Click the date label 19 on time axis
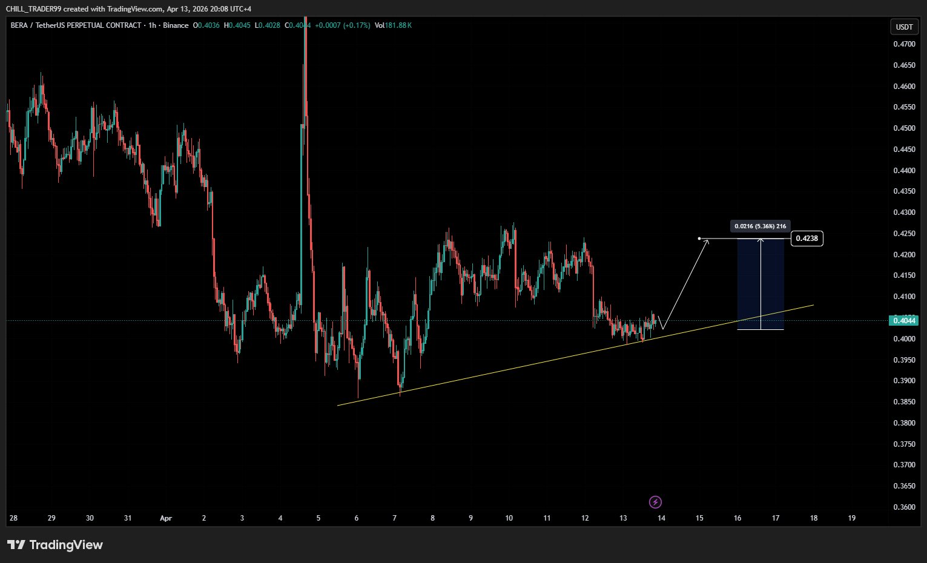Image resolution: width=927 pixels, height=563 pixels. (x=852, y=518)
